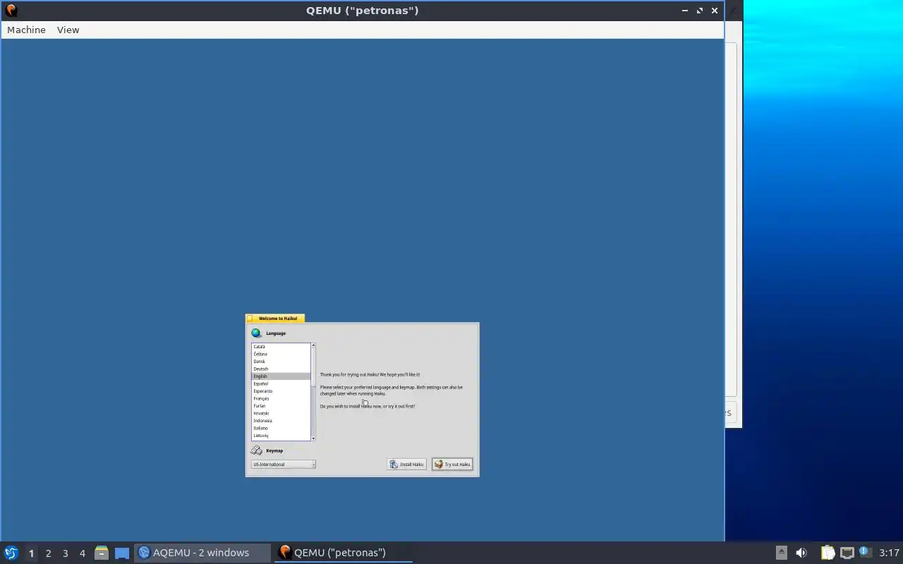Click the globe Language icon

click(256, 333)
